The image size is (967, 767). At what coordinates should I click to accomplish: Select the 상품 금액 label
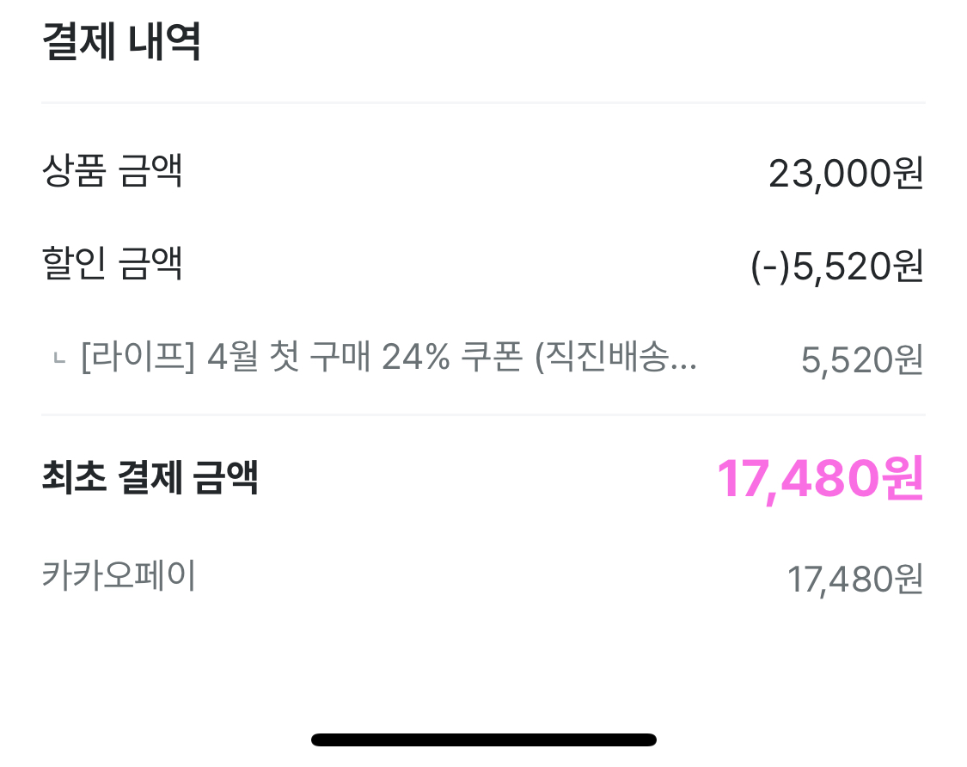pos(112,172)
